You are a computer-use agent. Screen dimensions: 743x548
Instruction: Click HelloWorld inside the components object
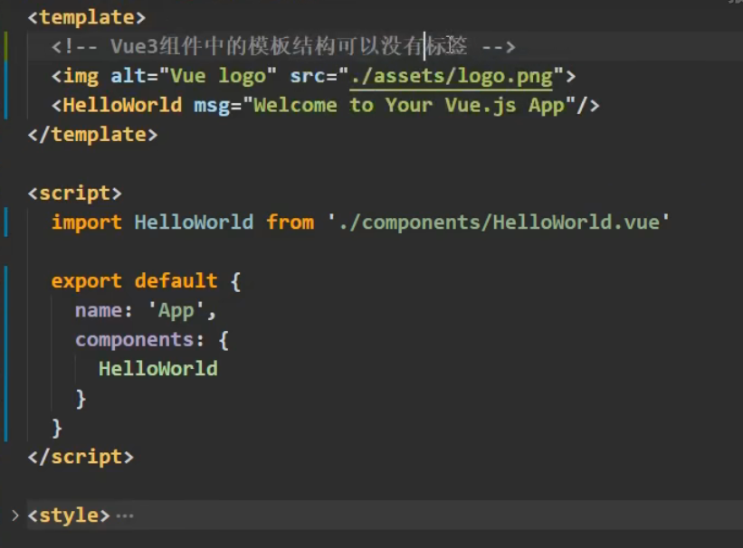158,369
